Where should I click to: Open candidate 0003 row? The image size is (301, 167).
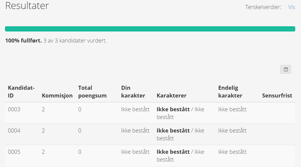150,113
